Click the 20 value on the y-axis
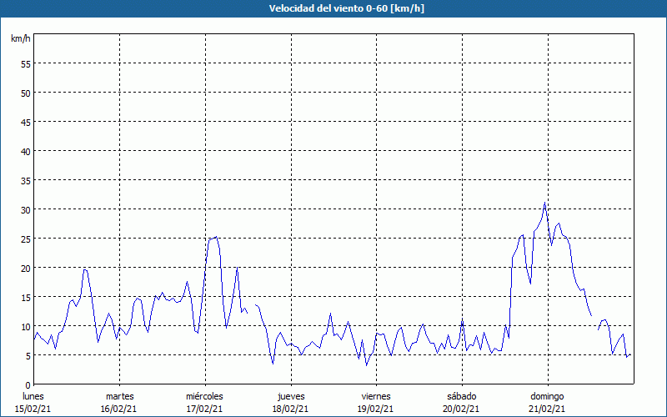Screen dimensions: 667x417 click(x=26, y=268)
